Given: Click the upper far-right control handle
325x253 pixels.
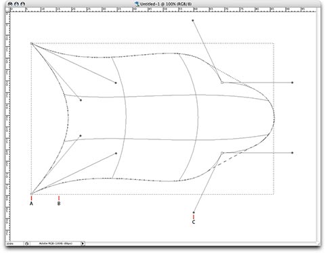Looking at the screenshot, I should [x=292, y=83].
